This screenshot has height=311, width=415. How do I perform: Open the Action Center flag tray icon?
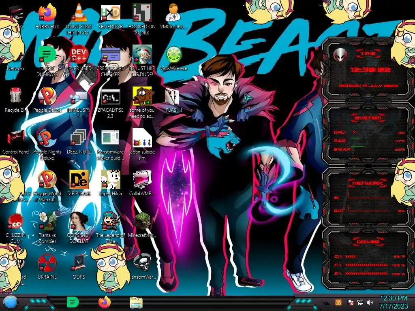(350, 302)
